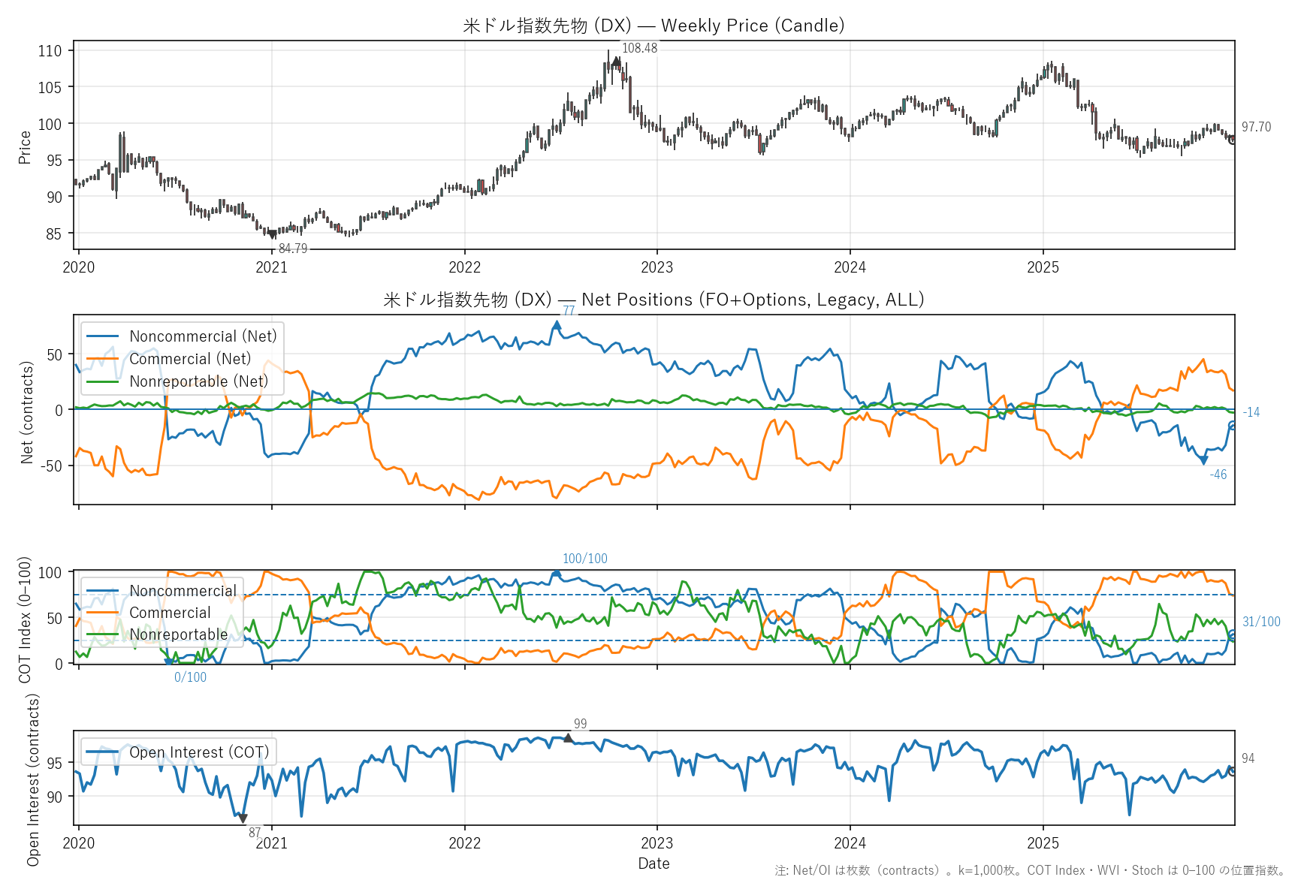Viewport: 1298px width, 886px height.
Task: Click the Nonreportable entry in the COT Index legend
Action: tap(178, 634)
